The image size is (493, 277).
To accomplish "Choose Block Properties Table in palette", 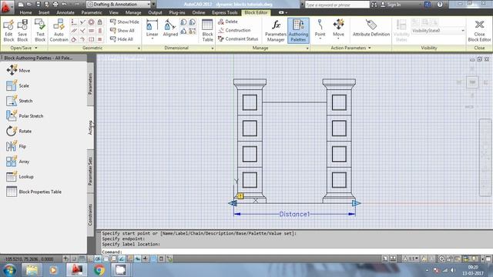I will point(34,192).
